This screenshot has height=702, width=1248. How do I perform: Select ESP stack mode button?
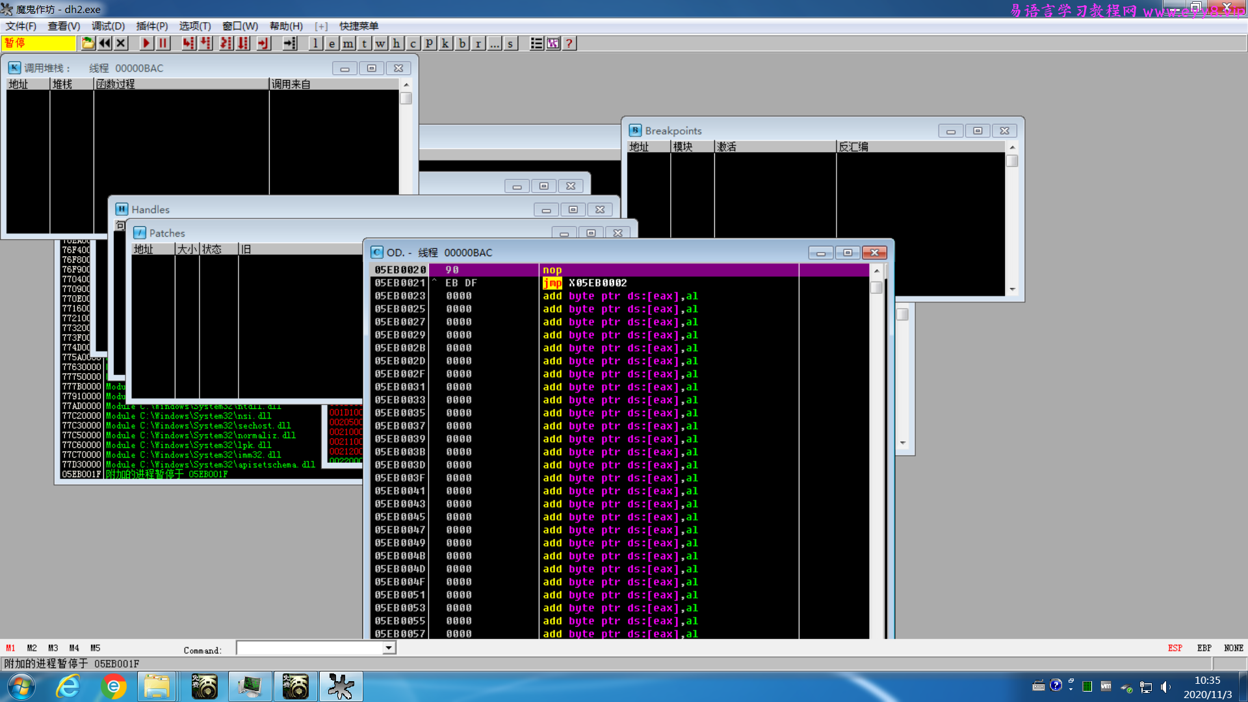[x=1175, y=648]
